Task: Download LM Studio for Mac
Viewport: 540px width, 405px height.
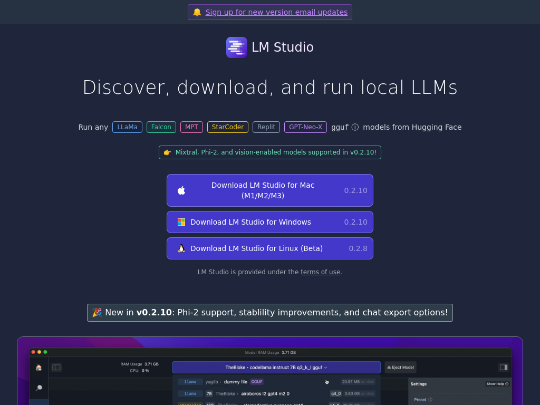Action: (270, 190)
